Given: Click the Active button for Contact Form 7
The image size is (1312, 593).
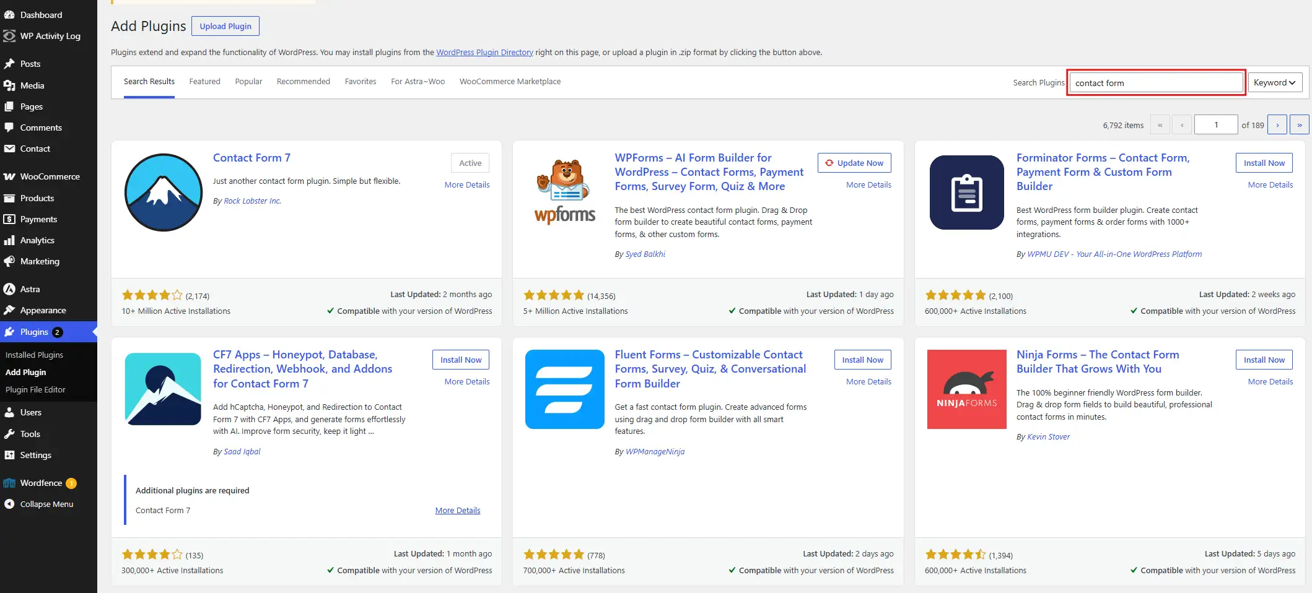Looking at the screenshot, I should click(470, 163).
